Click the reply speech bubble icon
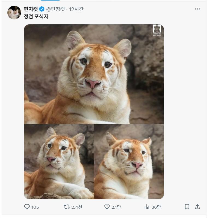This screenshot has height=218, width=212. [x=27, y=207]
